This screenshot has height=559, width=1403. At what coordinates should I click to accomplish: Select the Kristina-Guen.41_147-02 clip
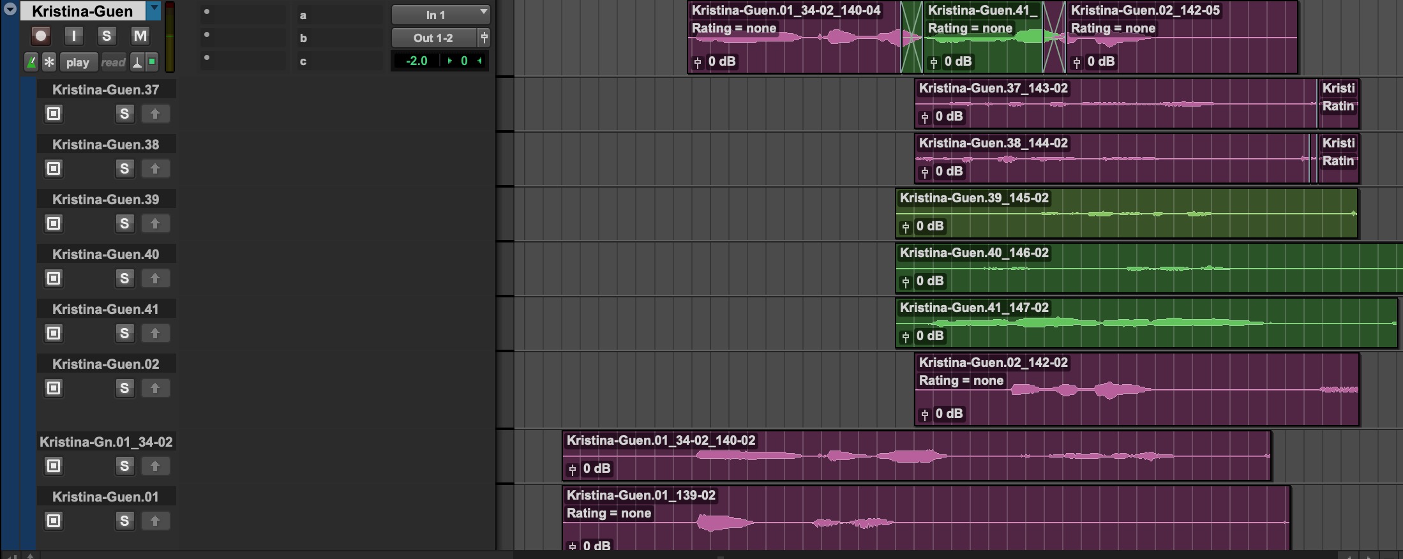point(1146,323)
